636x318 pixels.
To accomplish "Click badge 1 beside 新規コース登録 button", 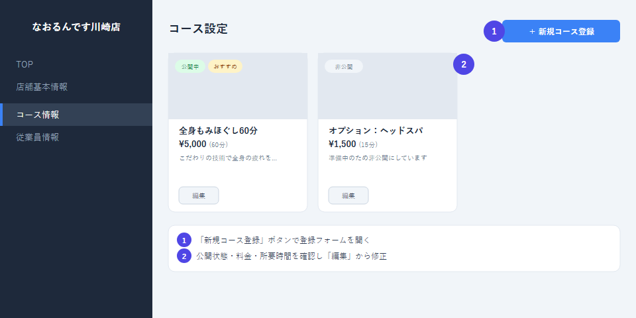I will [x=494, y=31].
